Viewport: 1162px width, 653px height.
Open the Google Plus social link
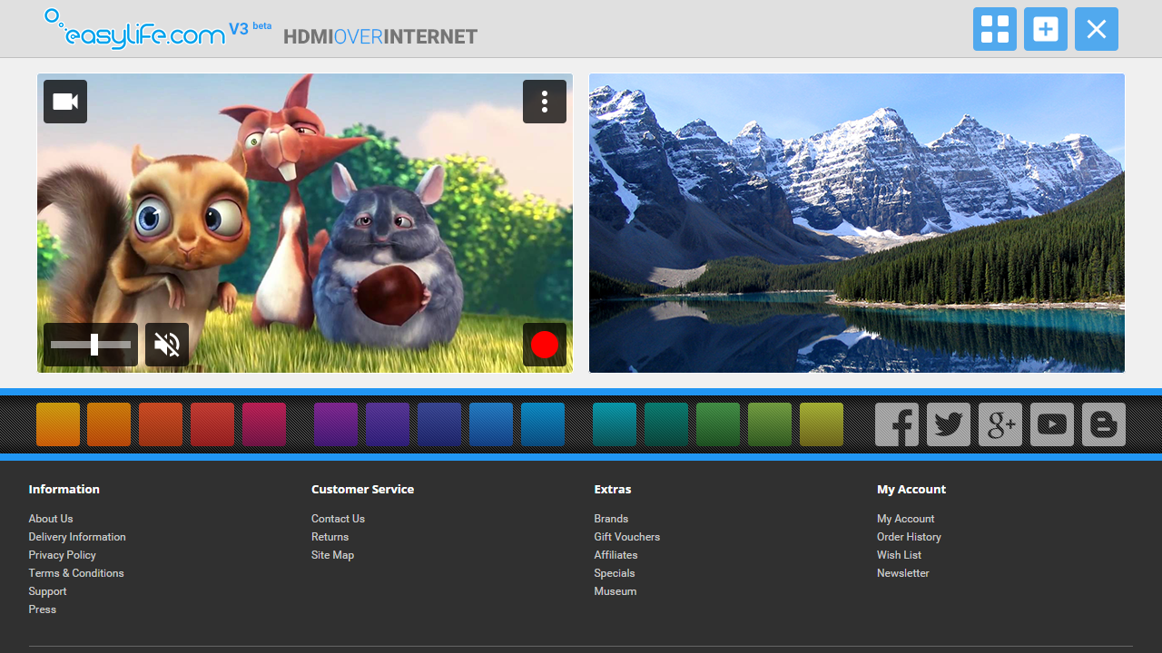point(1000,424)
